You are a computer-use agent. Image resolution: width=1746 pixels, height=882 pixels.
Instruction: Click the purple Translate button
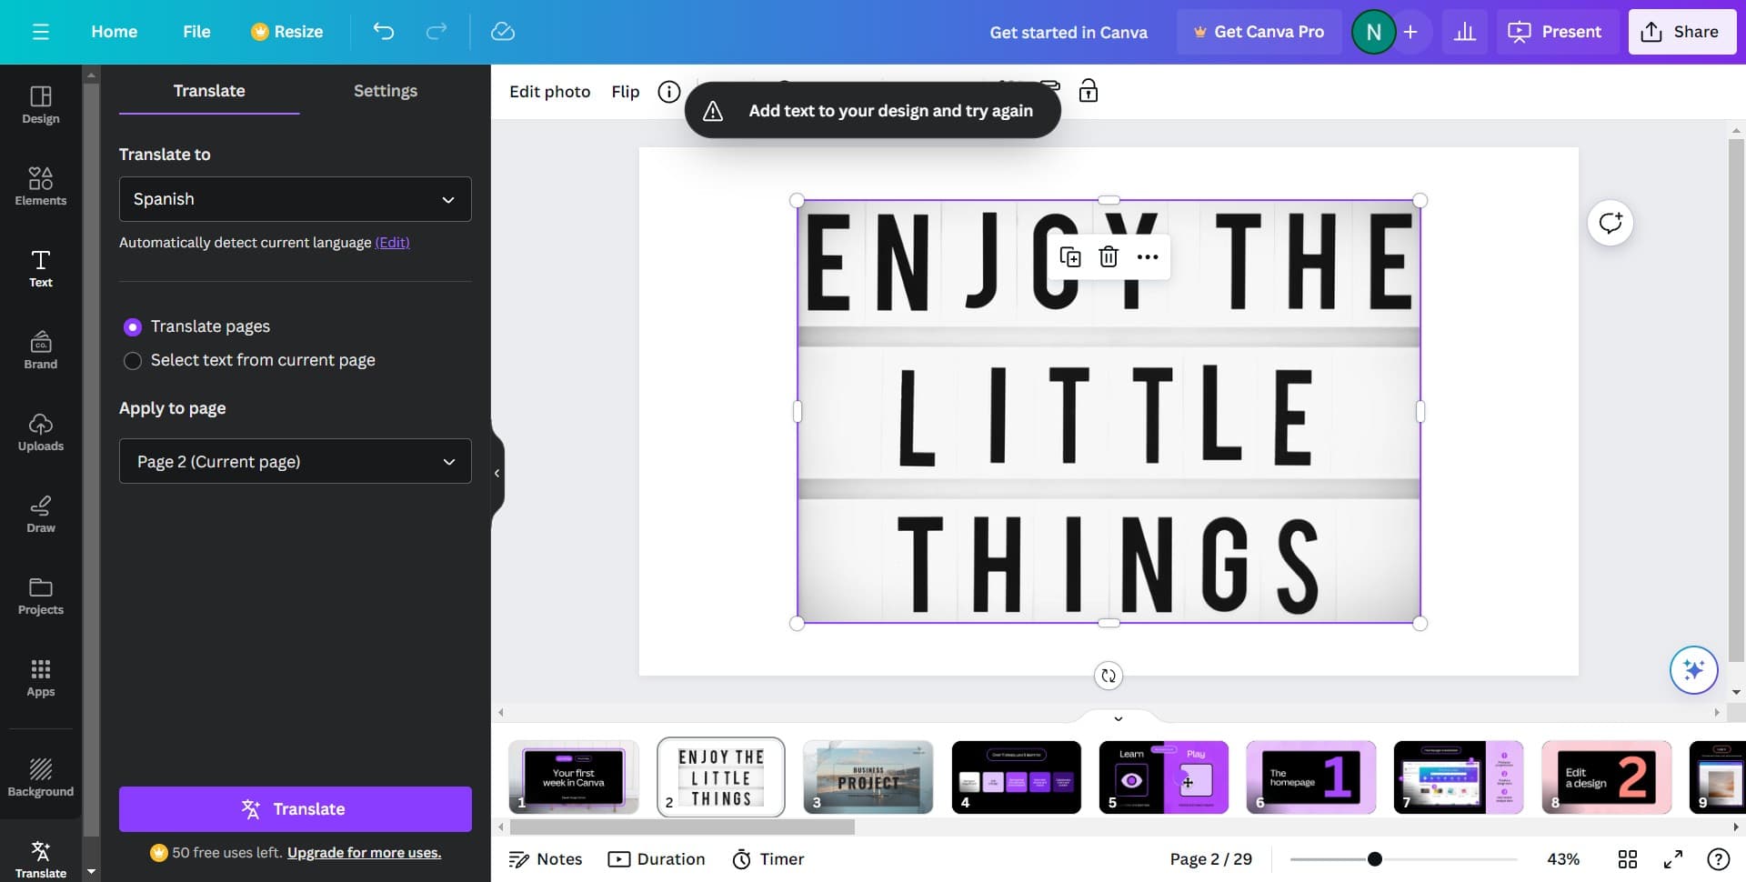295,809
